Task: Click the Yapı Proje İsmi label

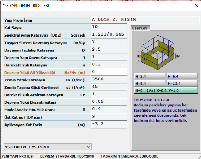Action: tap(18, 20)
